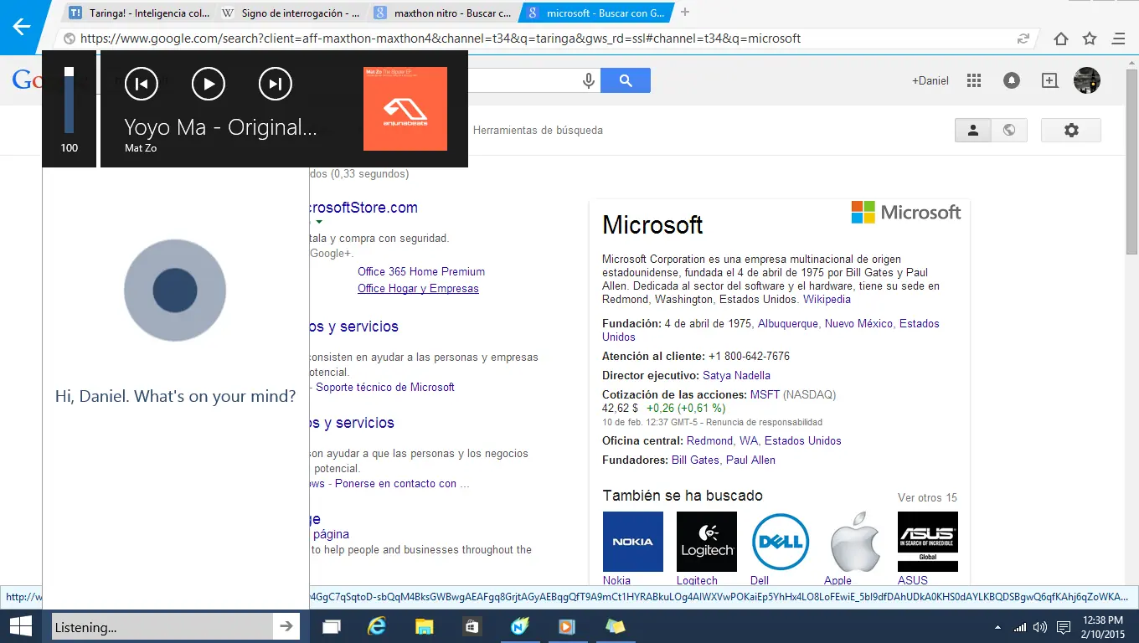Open the Albuquerque link

[x=787, y=323]
